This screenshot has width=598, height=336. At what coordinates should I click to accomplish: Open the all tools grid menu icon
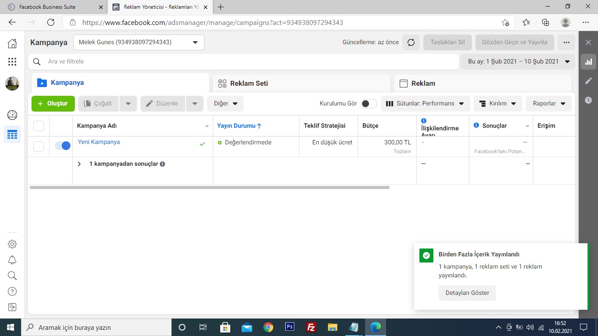click(12, 62)
